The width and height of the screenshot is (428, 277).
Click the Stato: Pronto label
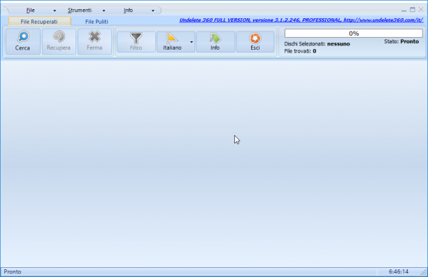pyautogui.click(x=401, y=41)
